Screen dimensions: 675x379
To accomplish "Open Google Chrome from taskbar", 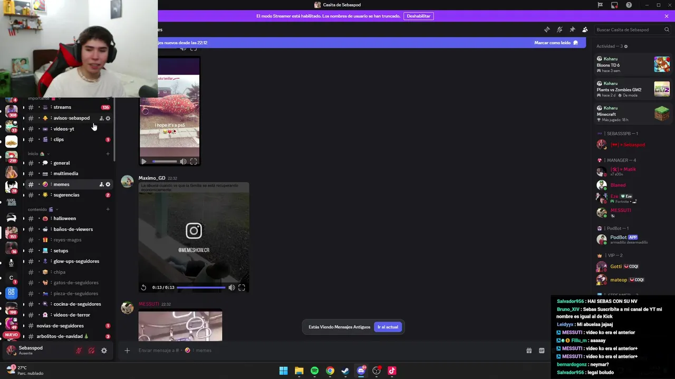I will [330, 371].
